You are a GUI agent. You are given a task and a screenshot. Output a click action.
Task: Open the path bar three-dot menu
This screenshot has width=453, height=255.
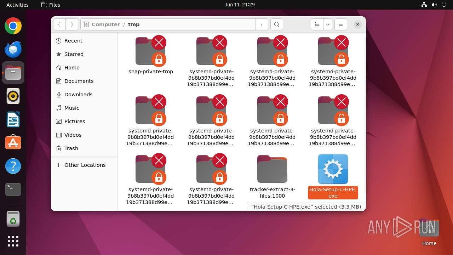262,24
